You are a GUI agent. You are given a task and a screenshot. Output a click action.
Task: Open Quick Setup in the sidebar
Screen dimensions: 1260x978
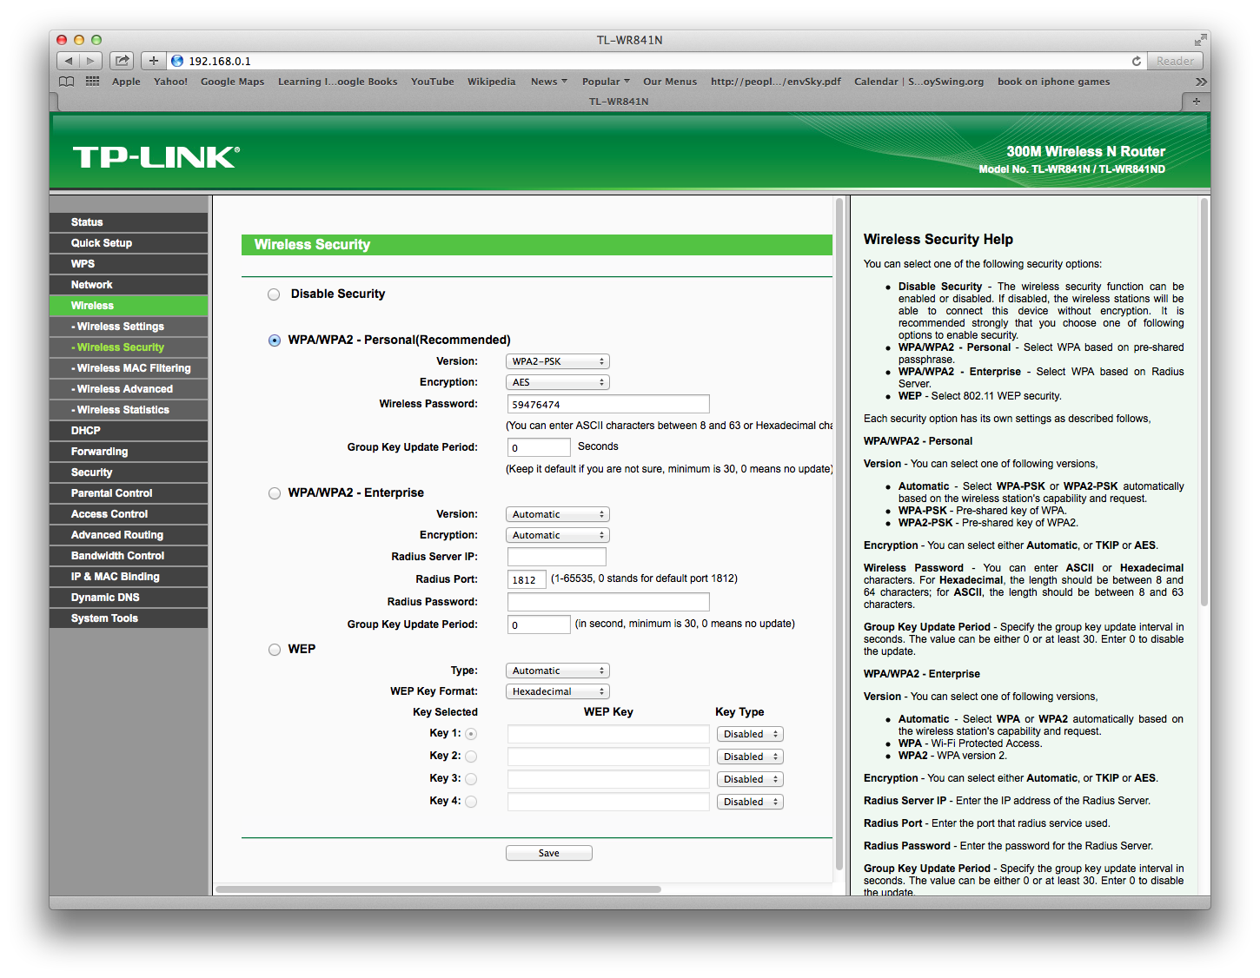[129, 243]
